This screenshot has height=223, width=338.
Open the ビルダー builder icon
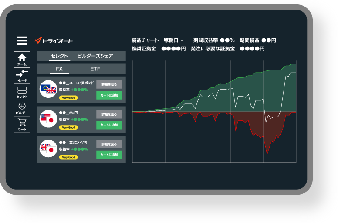(22, 108)
